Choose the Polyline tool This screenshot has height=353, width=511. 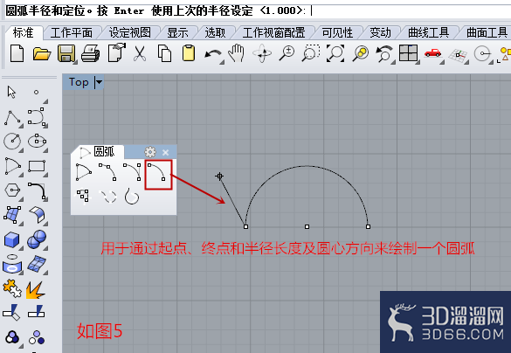12,118
